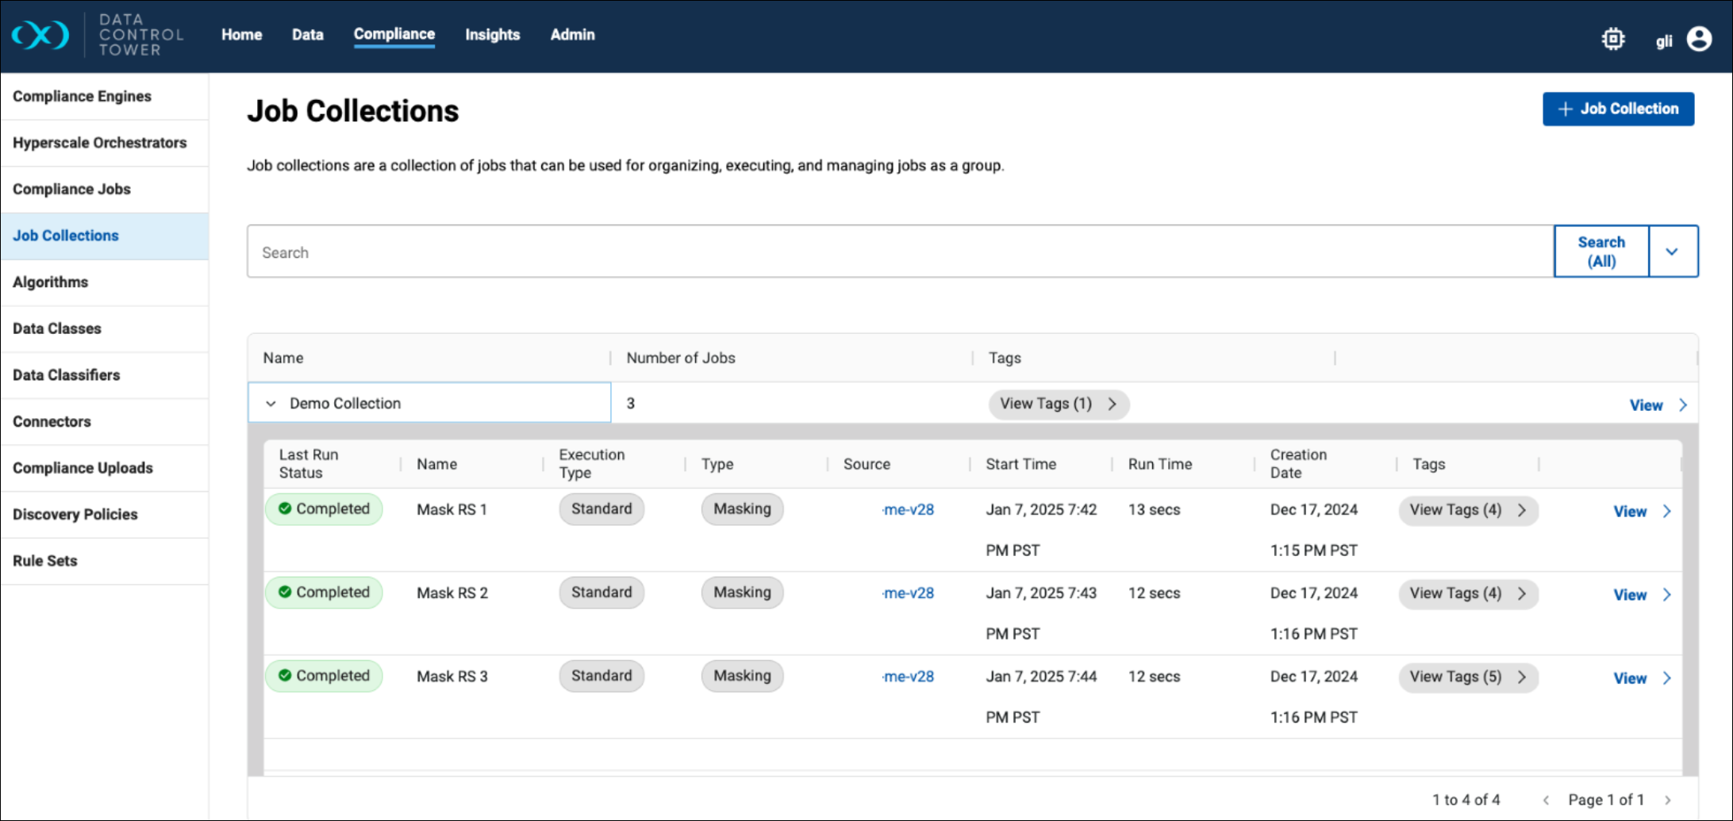The image size is (1733, 821).
Task: Open the engine chip icon in header
Action: click(1612, 39)
